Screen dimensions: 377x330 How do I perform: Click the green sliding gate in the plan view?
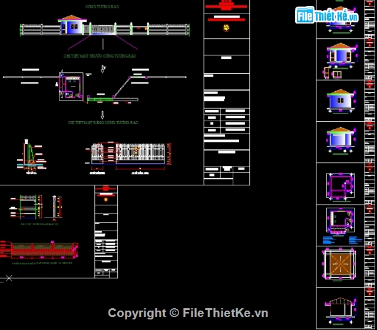pos(100,99)
